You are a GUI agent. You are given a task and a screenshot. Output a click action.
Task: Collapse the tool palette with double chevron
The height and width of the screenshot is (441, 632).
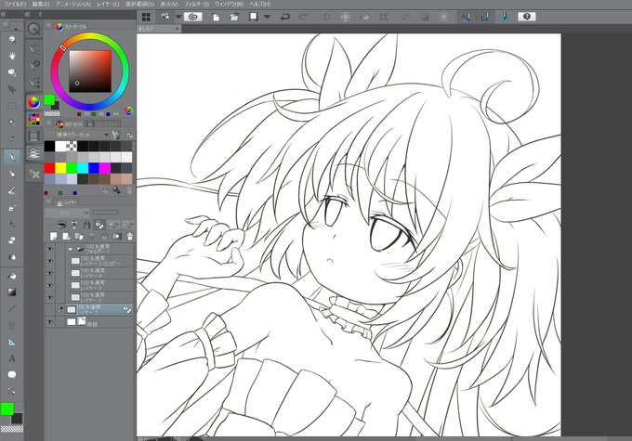click(x=3, y=14)
